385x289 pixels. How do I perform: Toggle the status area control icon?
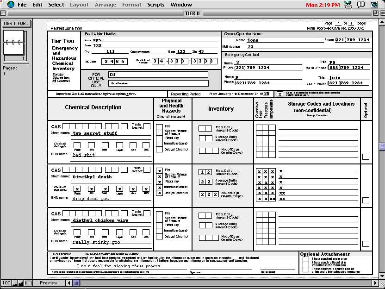(28, 283)
